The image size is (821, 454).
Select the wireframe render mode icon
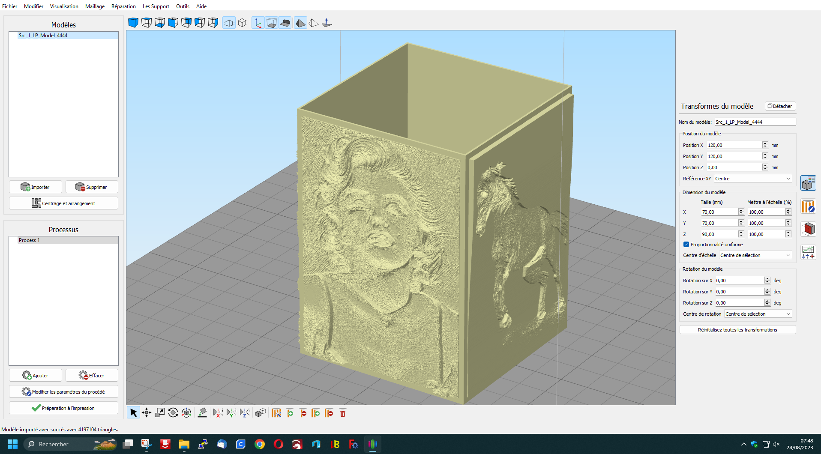pos(314,23)
